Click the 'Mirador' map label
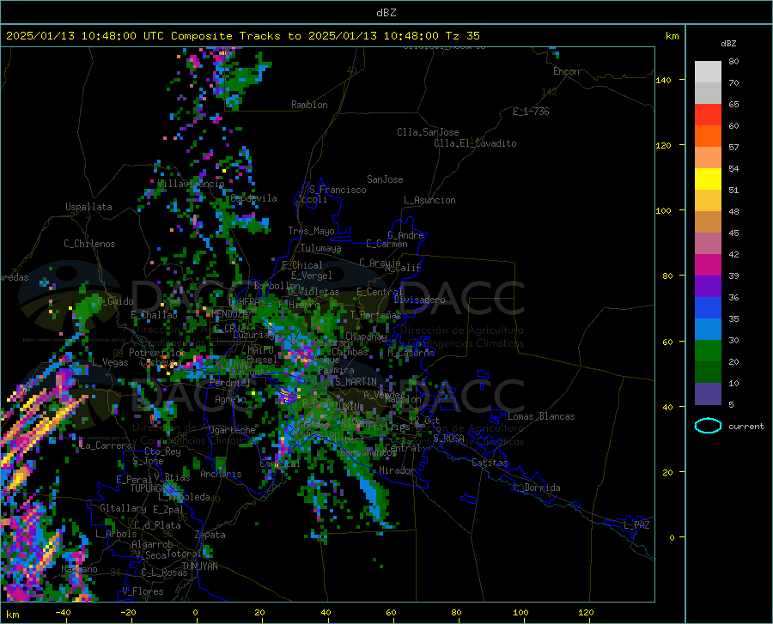The height and width of the screenshot is (624, 773). tap(396, 470)
